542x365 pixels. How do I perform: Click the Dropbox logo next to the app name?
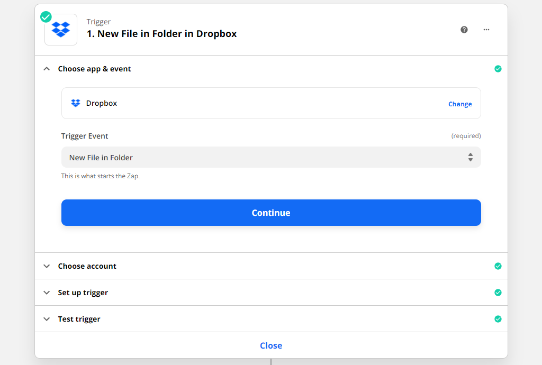pos(75,103)
